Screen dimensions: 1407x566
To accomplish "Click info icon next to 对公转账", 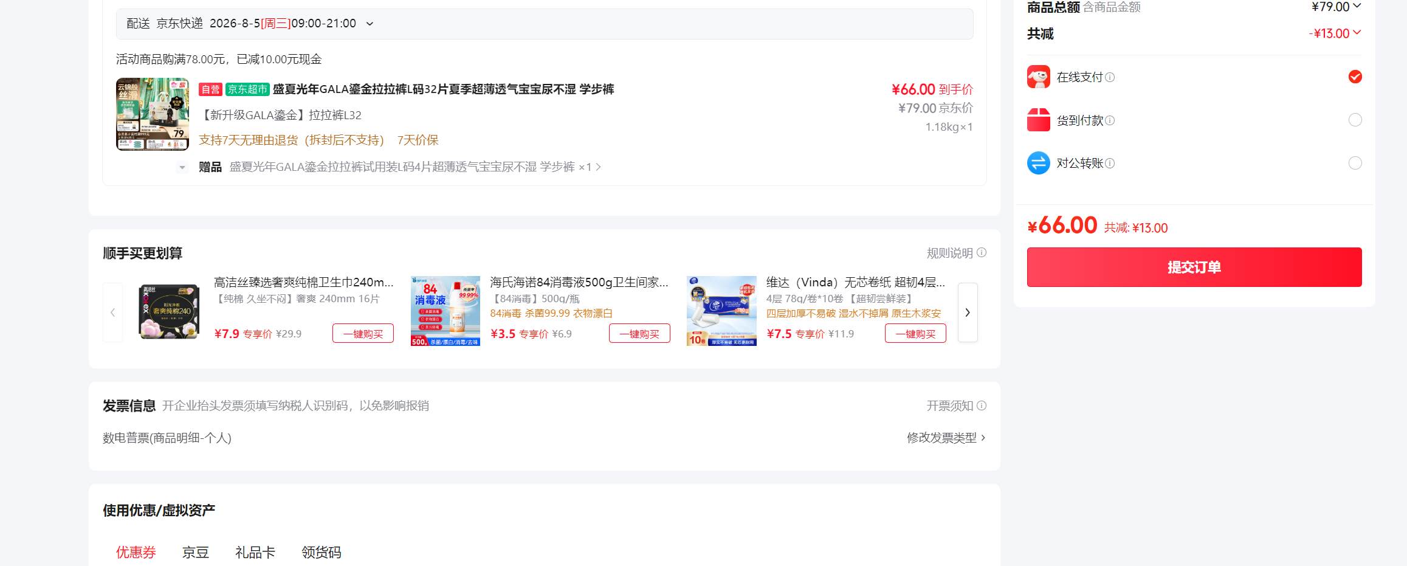I will (1110, 163).
